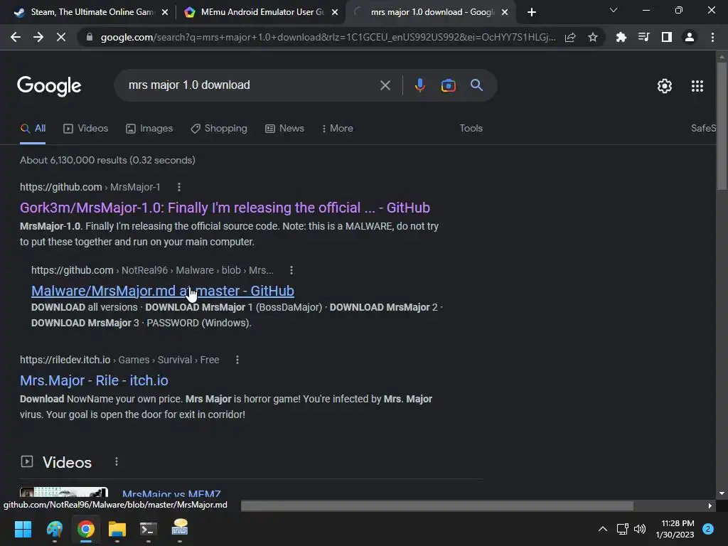This screenshot has height=546, width=728.
Task: Open the Chrome three-dot menu
Action: [x=712, y=38]
